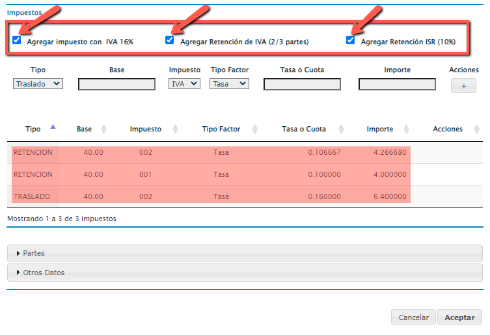The image size is (490, 335).
Task: Open the Tipo Factor dropdown showing Tasa
Action: (x=229, y=83)
